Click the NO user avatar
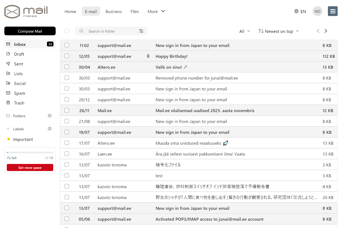 pos(318,11)
